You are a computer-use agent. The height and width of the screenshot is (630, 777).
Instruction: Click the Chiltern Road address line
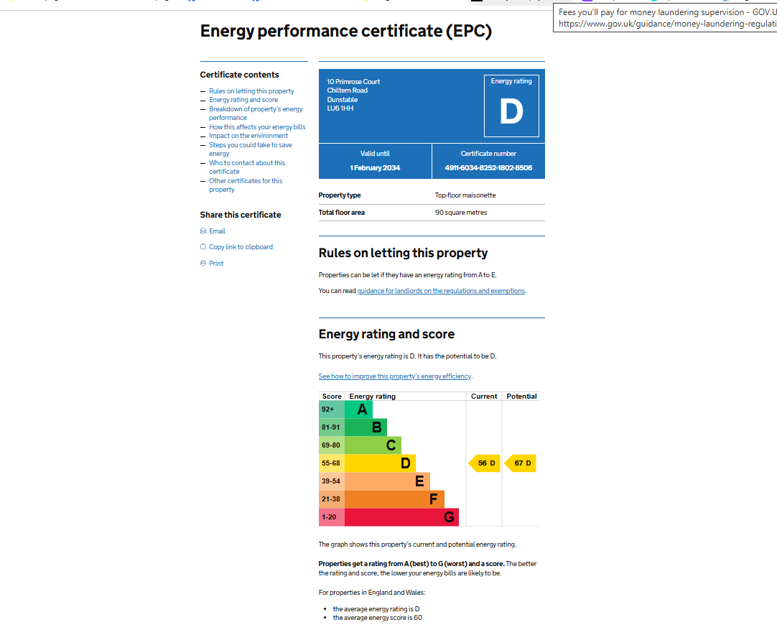click(x=348, y=91)
